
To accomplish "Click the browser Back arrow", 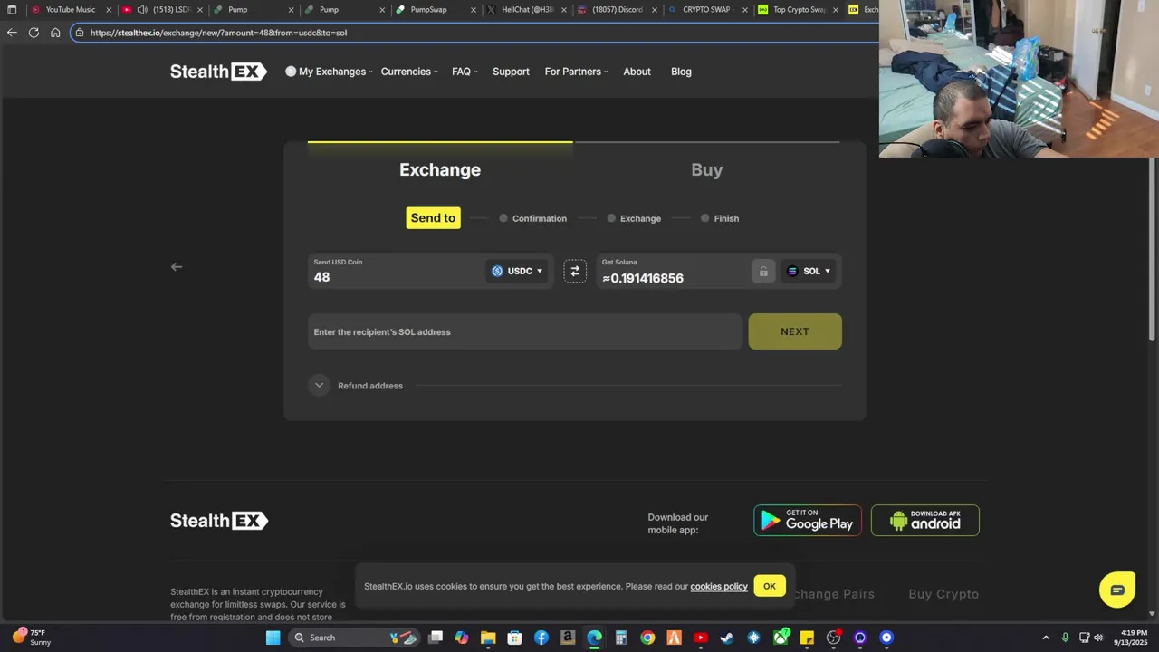I will [12, 33].
